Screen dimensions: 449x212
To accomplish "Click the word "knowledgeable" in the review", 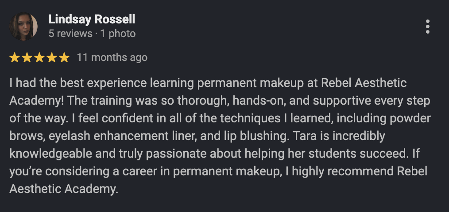I will pos(50,154).
